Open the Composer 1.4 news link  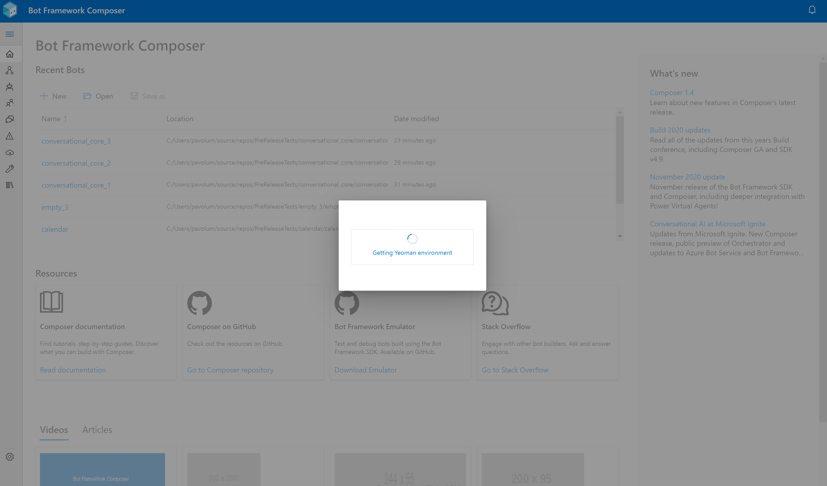[x=671, y=93]
